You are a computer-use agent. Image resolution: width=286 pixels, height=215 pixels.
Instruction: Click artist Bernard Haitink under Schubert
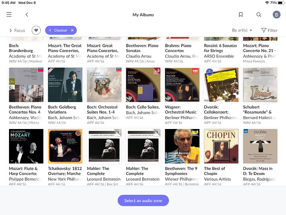(x=260, y=118)
